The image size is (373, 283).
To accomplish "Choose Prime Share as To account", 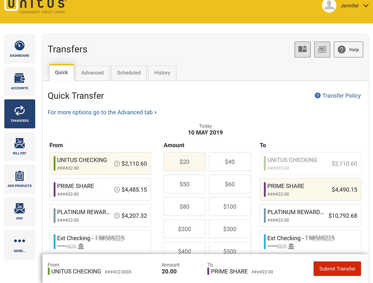I will pyautogui.click(x=310, y=190).
